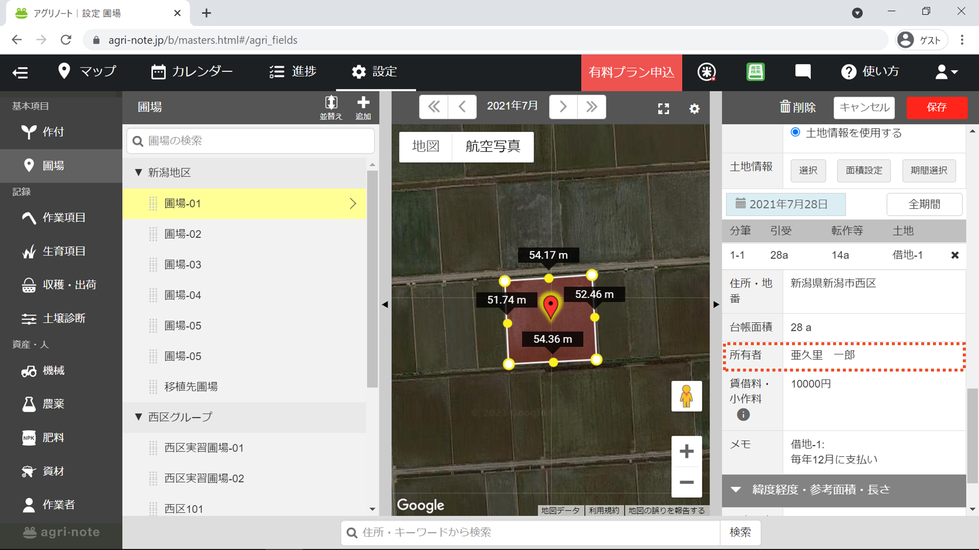
Task: Open 作業項目 in the sidebar
Action: pos(63,218)
